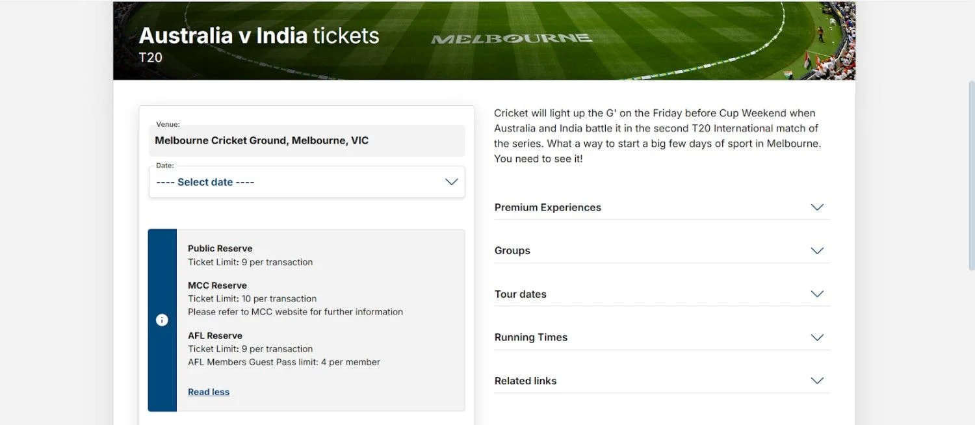The width and height of the screenshot is (975, 425).
Task: Click the Related links heading
Action: click(525, 380)
